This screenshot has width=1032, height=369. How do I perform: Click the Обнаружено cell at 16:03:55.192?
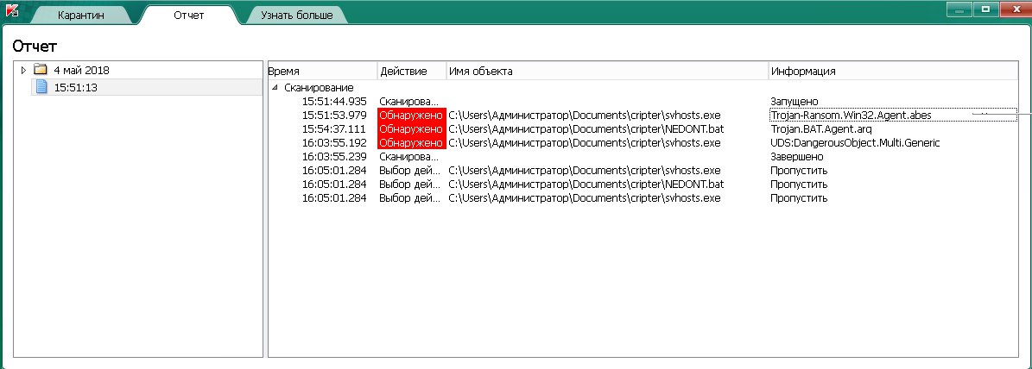pyautogui.click(x=412, y=142)
